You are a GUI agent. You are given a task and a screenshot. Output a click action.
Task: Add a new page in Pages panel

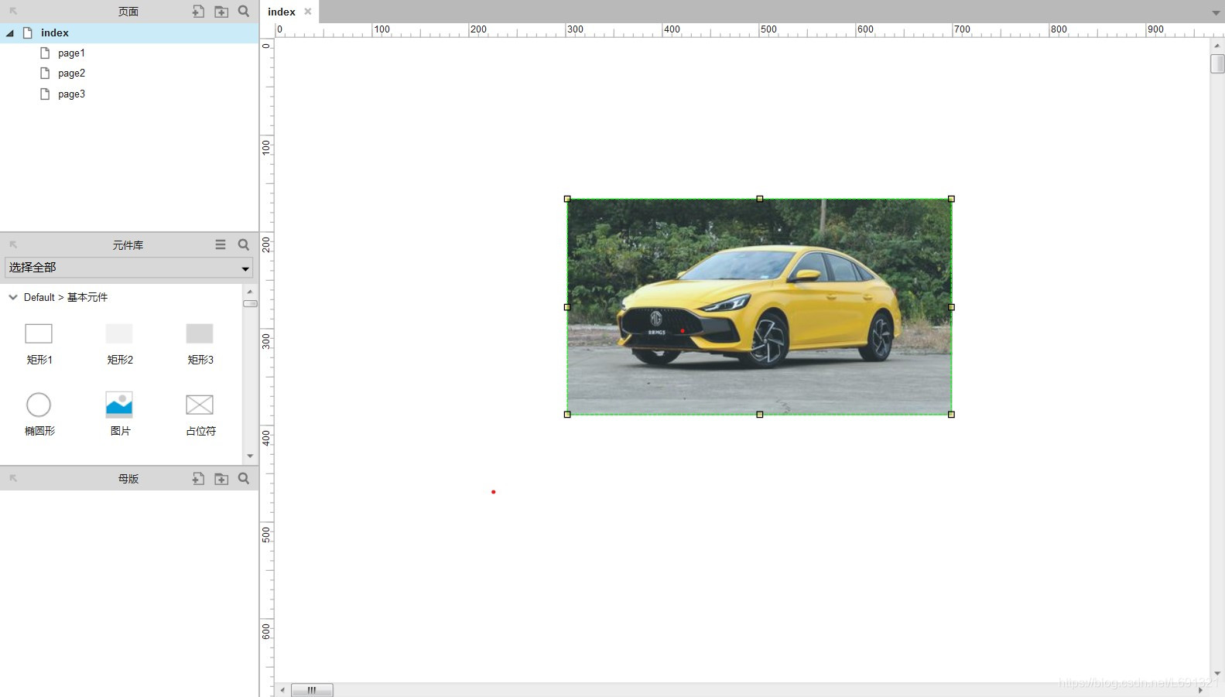click(x=198, y=12)
